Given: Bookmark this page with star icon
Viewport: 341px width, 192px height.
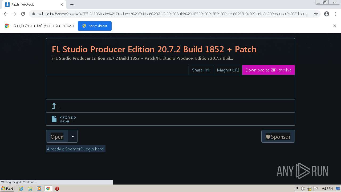Looking at the screenshot, I should (x=316, y=14).
